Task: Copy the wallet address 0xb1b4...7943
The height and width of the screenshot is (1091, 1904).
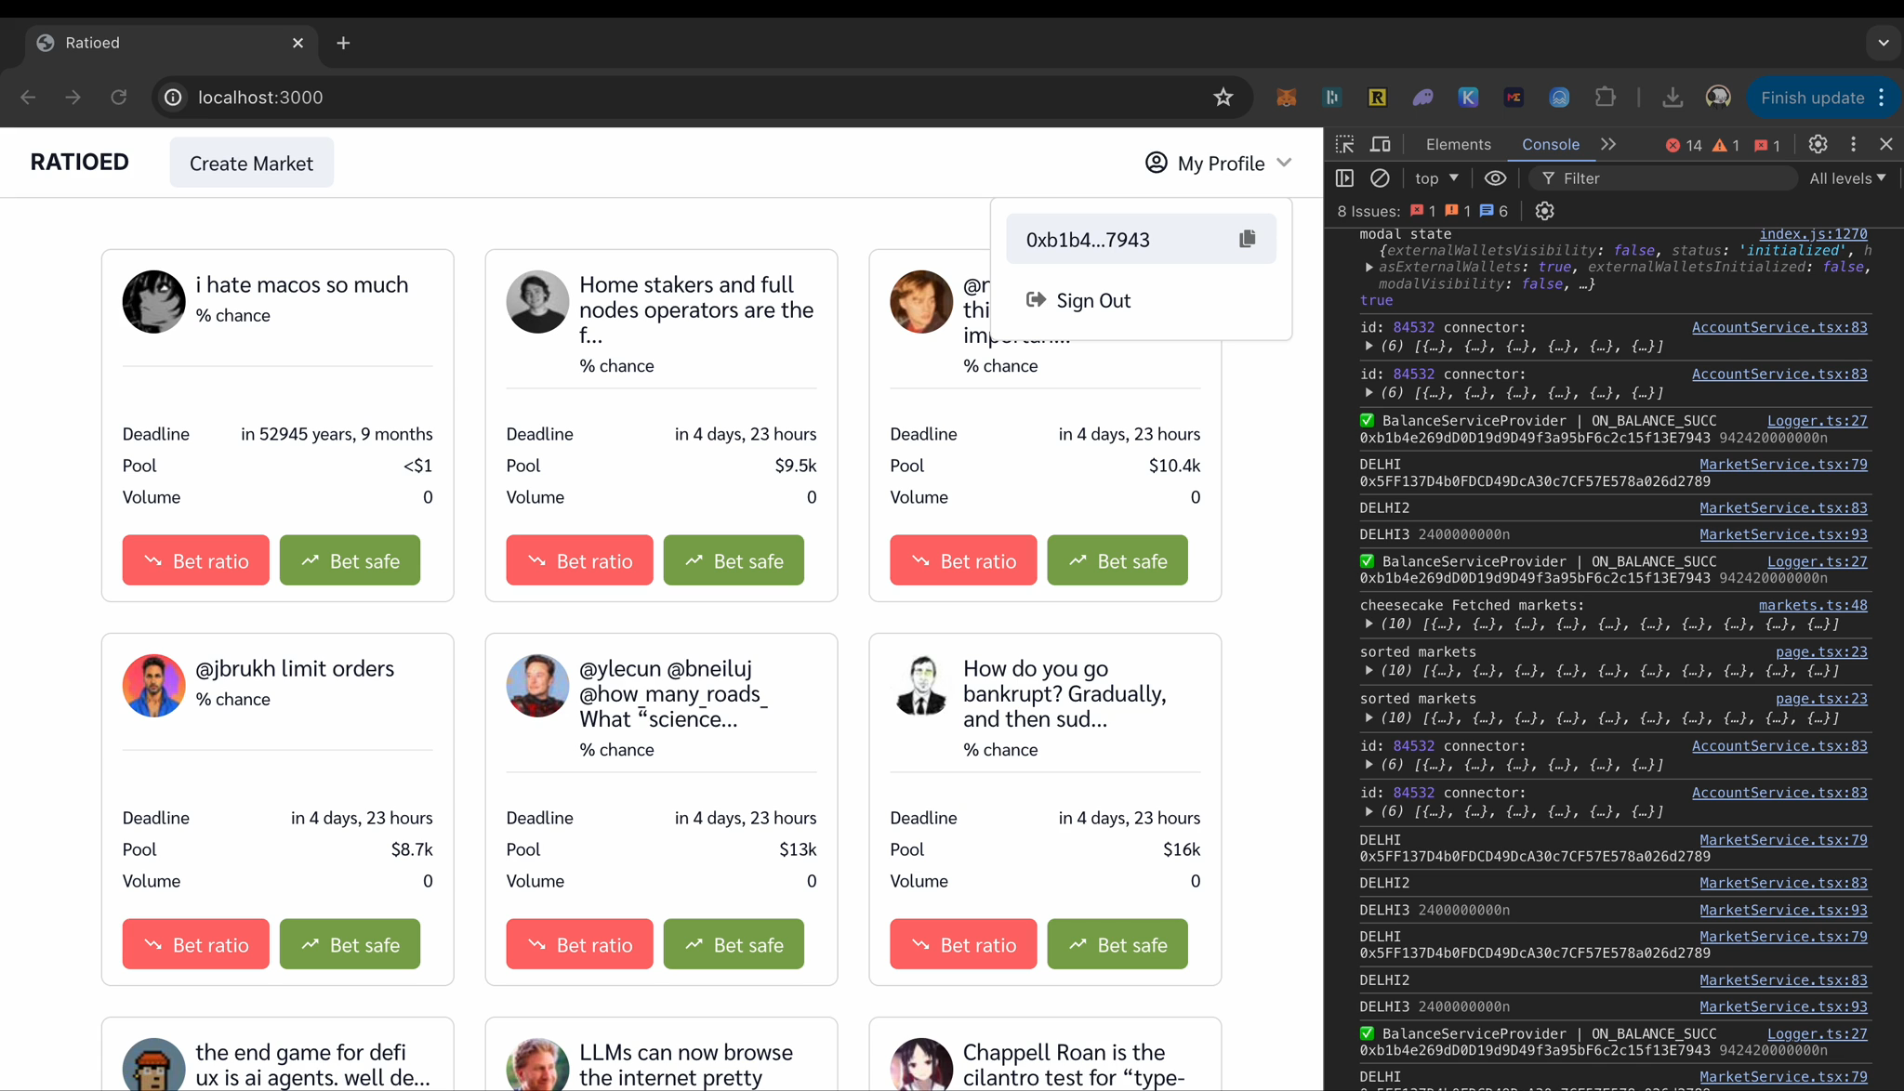Action: (1247, 239)
